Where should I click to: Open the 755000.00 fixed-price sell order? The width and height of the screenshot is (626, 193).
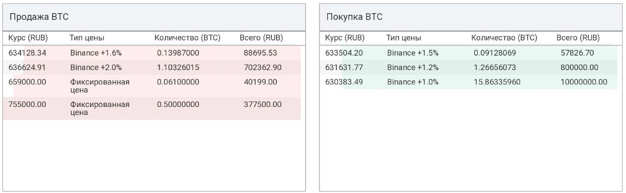point(152,108)
